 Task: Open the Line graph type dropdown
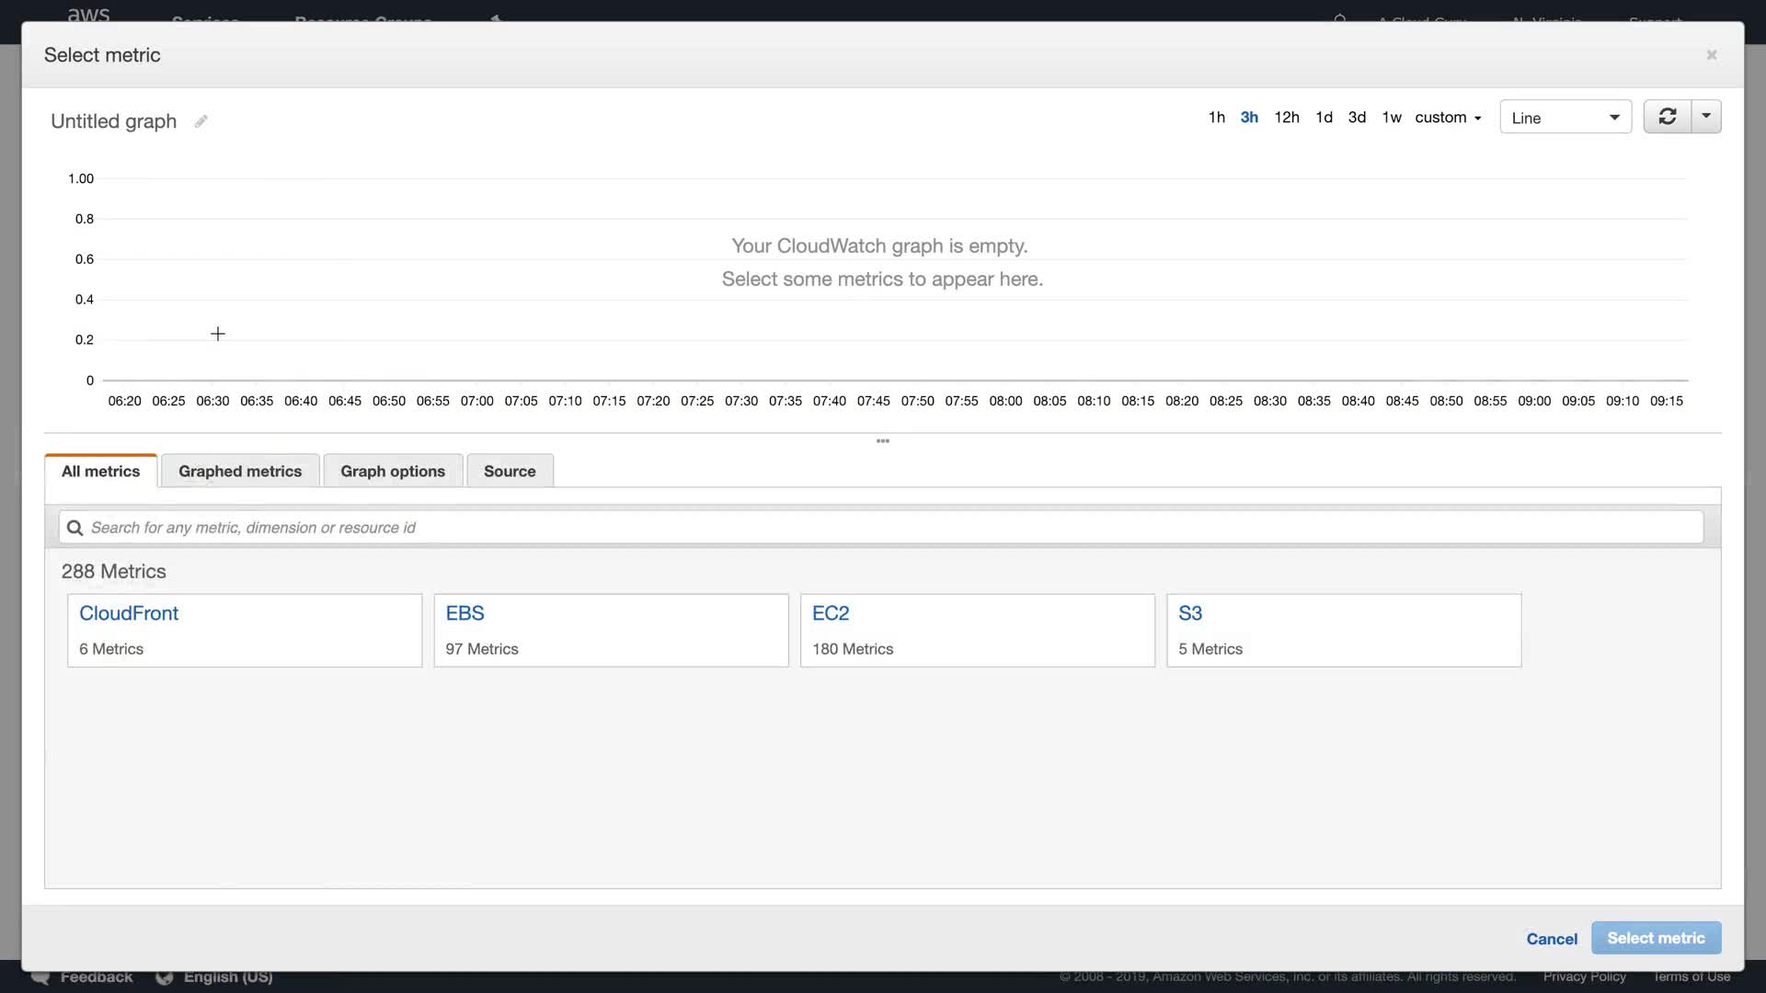[1565, 118]
